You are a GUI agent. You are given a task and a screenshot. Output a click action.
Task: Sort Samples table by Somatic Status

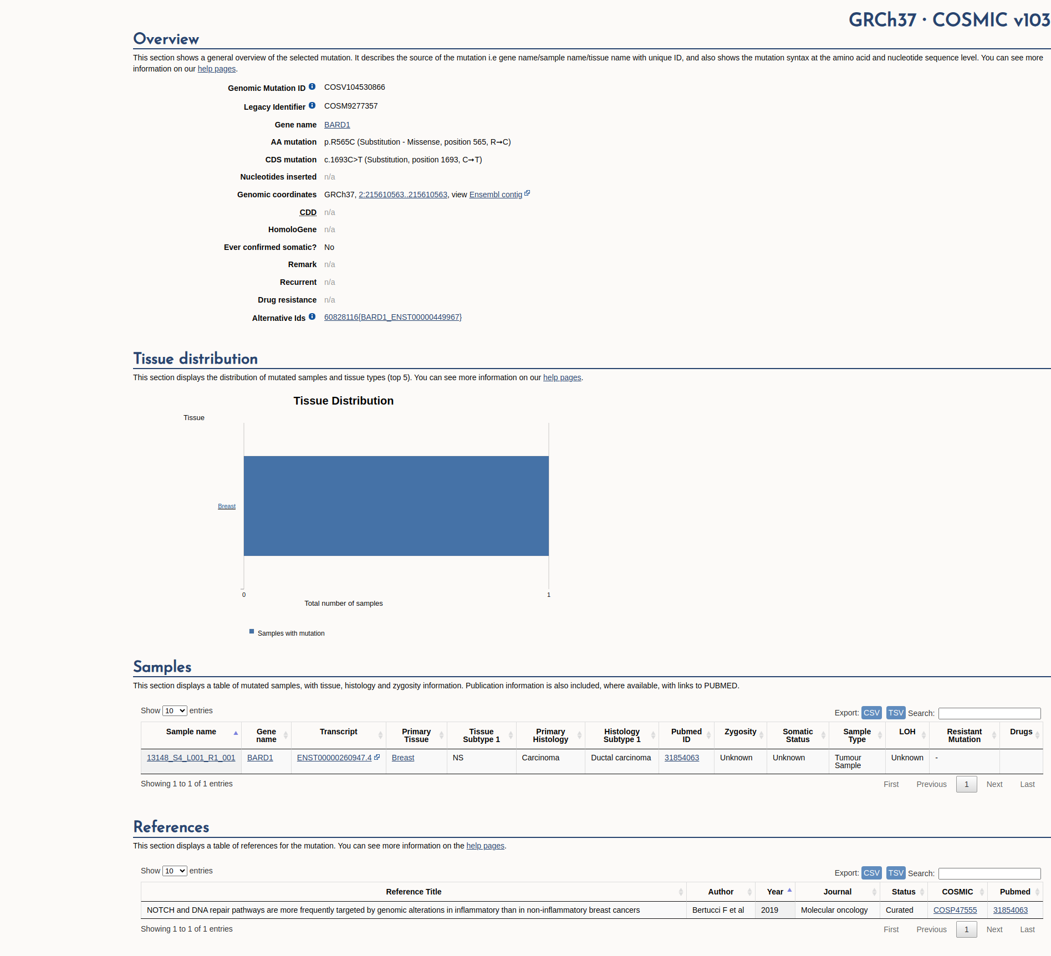[798, 735]
